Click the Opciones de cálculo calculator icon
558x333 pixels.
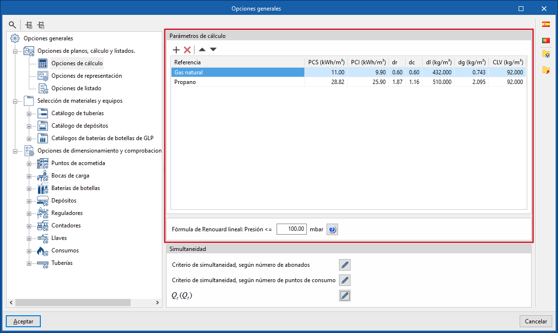[43, 63]
